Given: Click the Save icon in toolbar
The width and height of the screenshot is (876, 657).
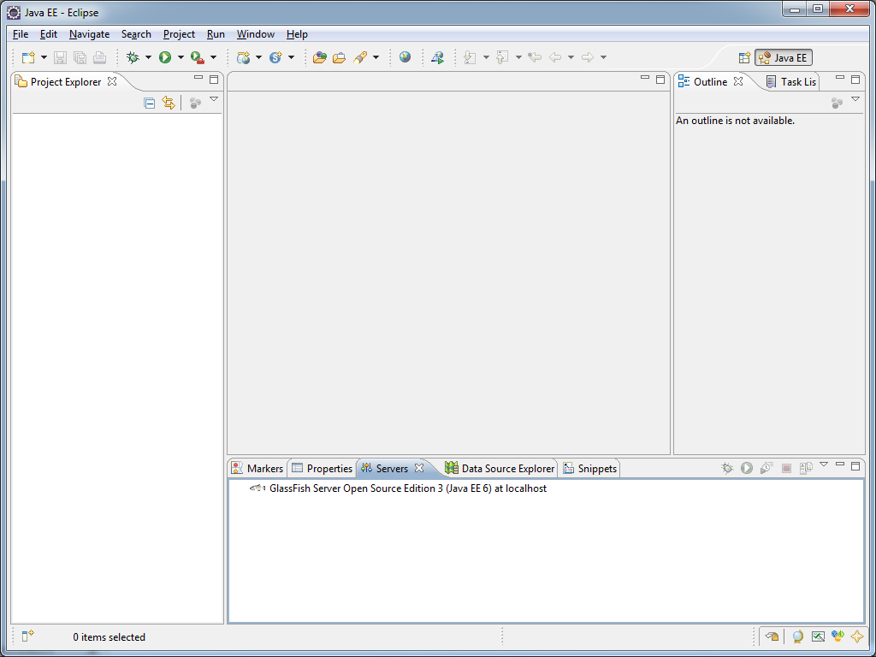Looking at the screenshot, I should click(60, 57).
